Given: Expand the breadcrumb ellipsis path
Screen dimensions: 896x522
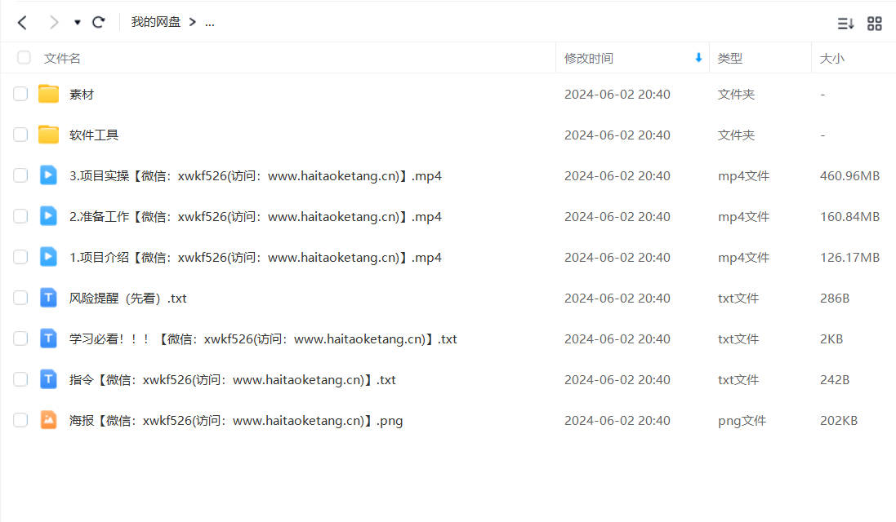Looking at the screenshot, I should (x=210, y=23).
